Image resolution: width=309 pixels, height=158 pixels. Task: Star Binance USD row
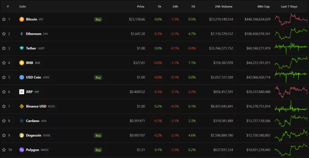pos(4,106)
